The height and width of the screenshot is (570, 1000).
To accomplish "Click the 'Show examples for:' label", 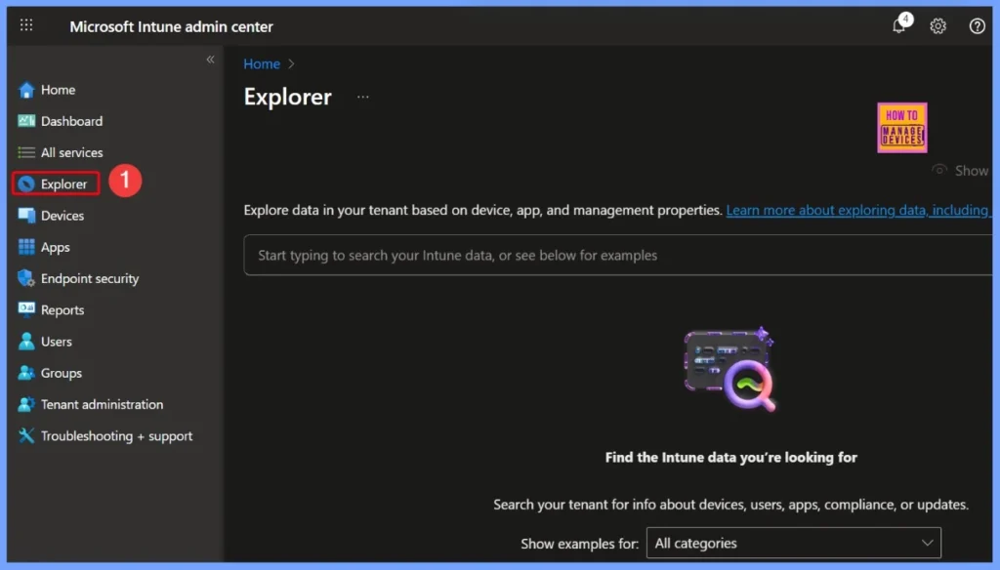I will pyautogui.click(x=579, y=544).
